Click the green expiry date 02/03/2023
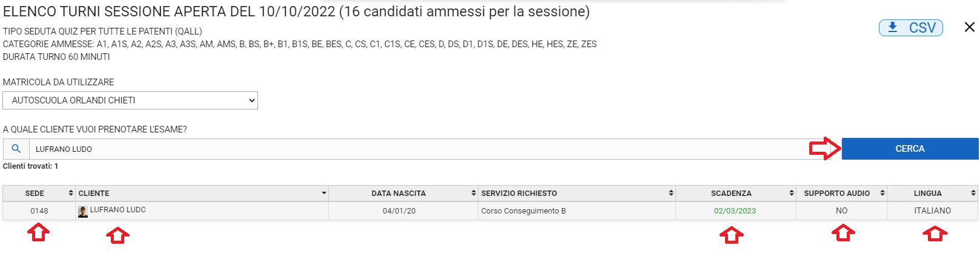This screenshot has width=980, height=280. click(x=735, y=211)
